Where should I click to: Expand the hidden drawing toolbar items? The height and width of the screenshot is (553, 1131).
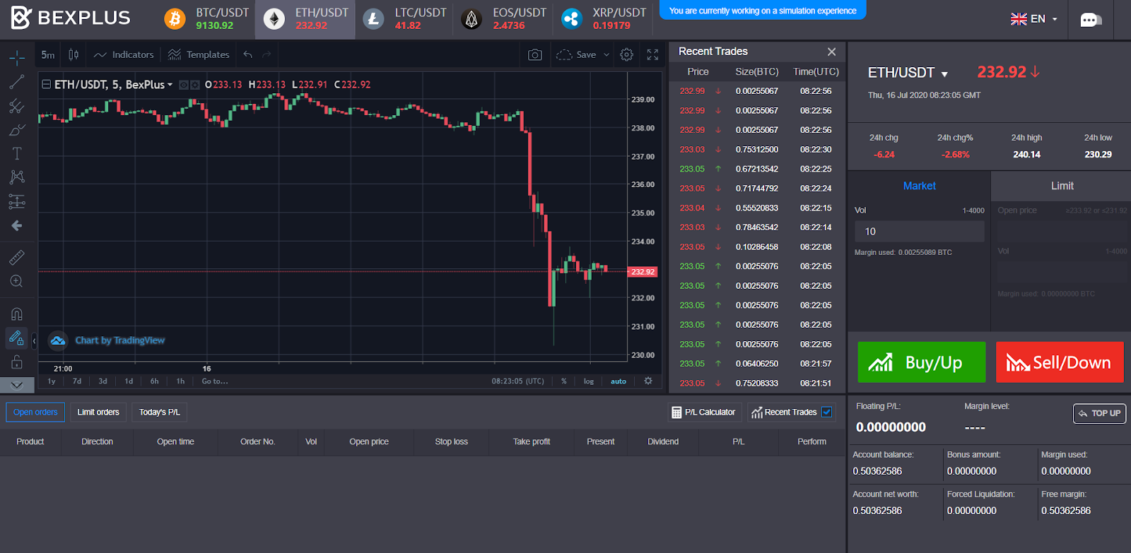[17, 385]
